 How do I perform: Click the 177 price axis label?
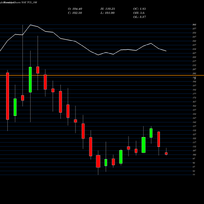click(194, 94)
